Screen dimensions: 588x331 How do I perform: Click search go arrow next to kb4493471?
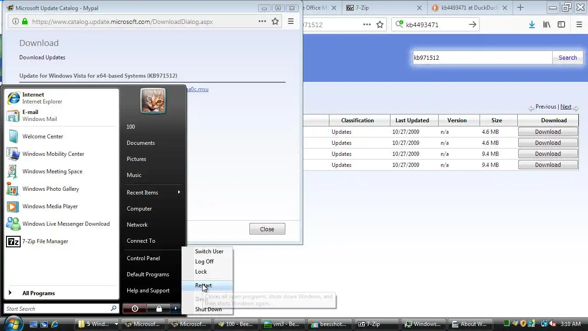click(x=472, y=25)
